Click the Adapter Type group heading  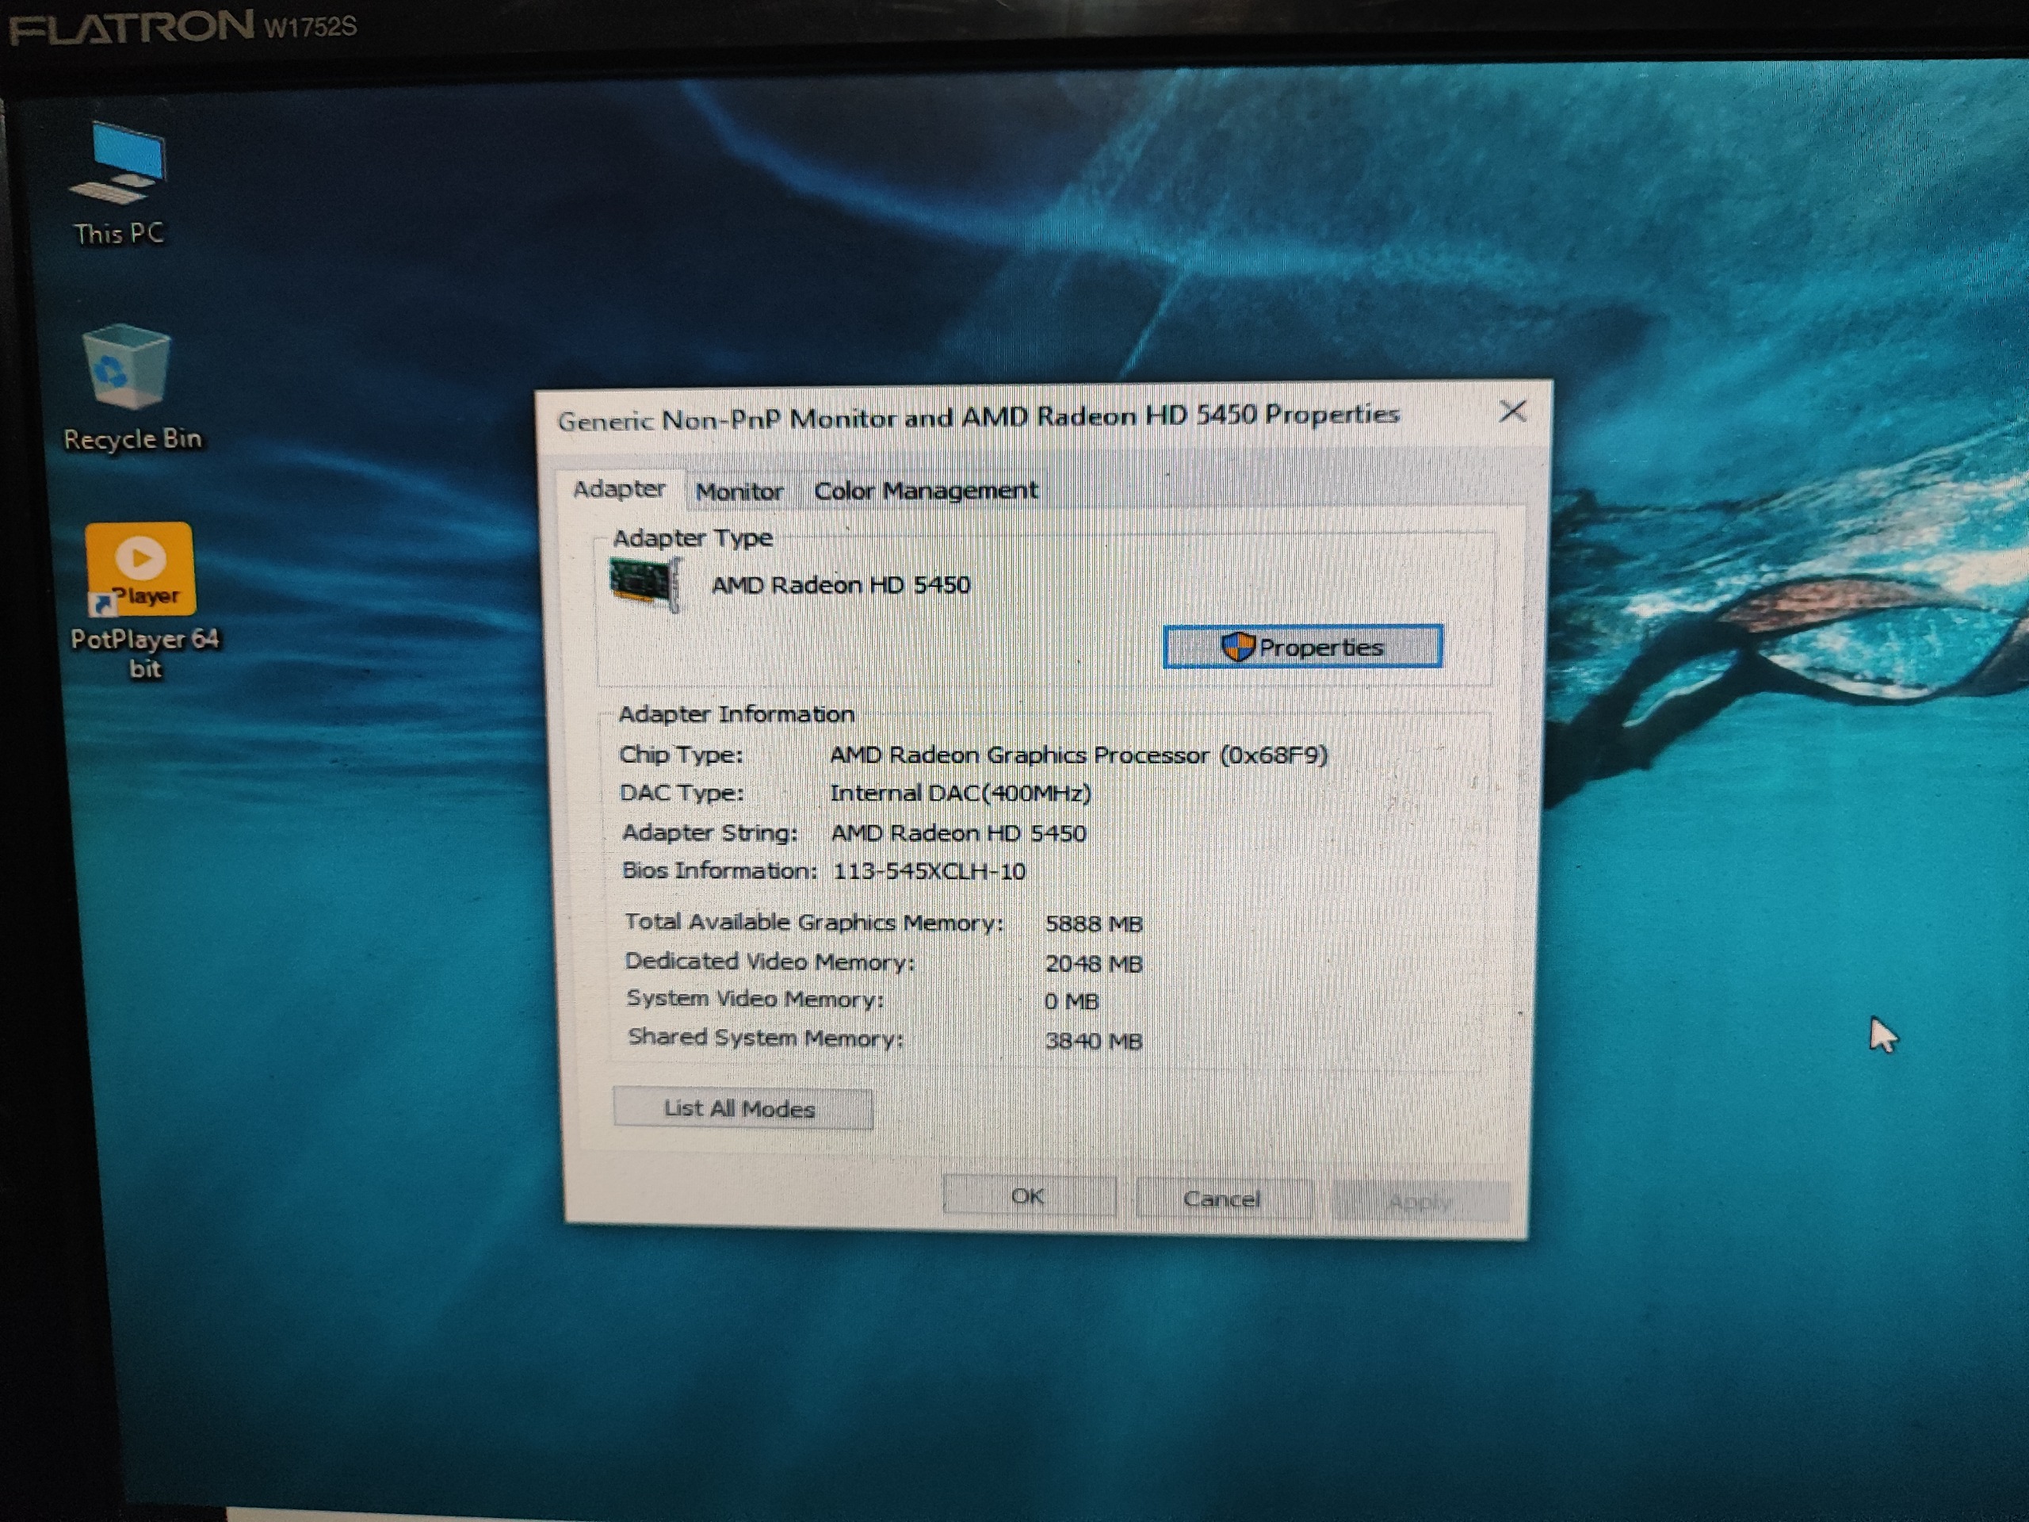(x=693, y=537)
